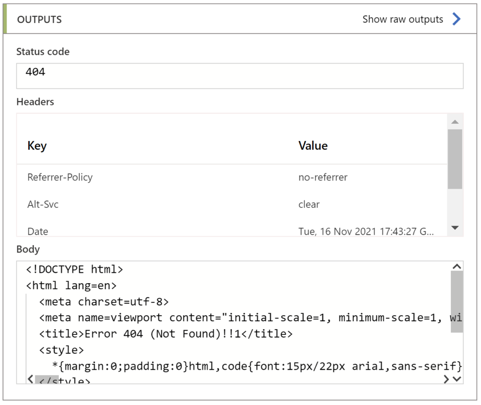Click the Headers label
The height and width of the screenshot is (405, 481).
(x=35, y=102)
